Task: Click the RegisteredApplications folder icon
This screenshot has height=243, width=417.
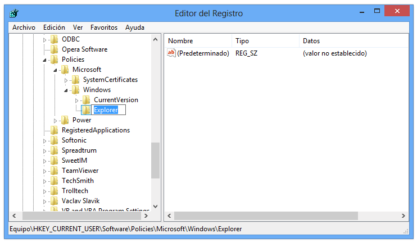Action: pos(54,130)
